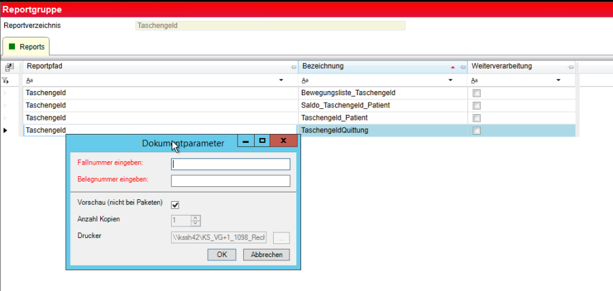
Task: Select row indicator arrow of TaschengeldQuittung row
Action: [x=5, y=131]
